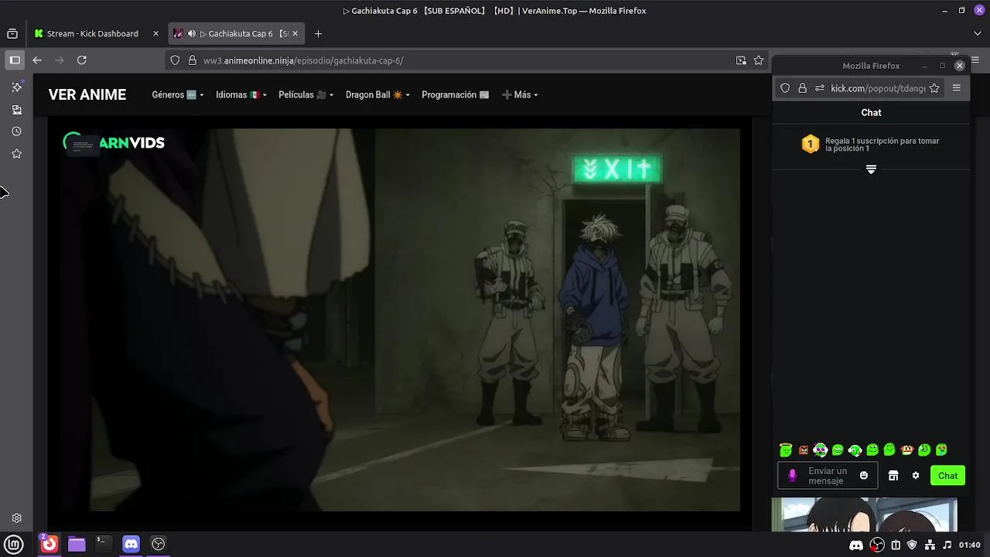Screen dimensions: 990x557
Task: View site lock info in Kick popout
Action: pyautogui.click(x=802, y=88)
